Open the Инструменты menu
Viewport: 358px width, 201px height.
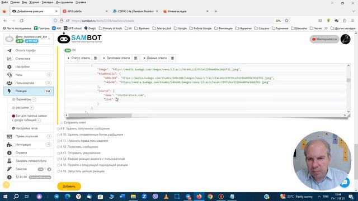pos(64,2)
